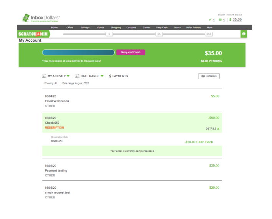The height and width of the screenshot is (219, 272).
Task: Click the $0.00 PENDING text
Action: point(211,61)
